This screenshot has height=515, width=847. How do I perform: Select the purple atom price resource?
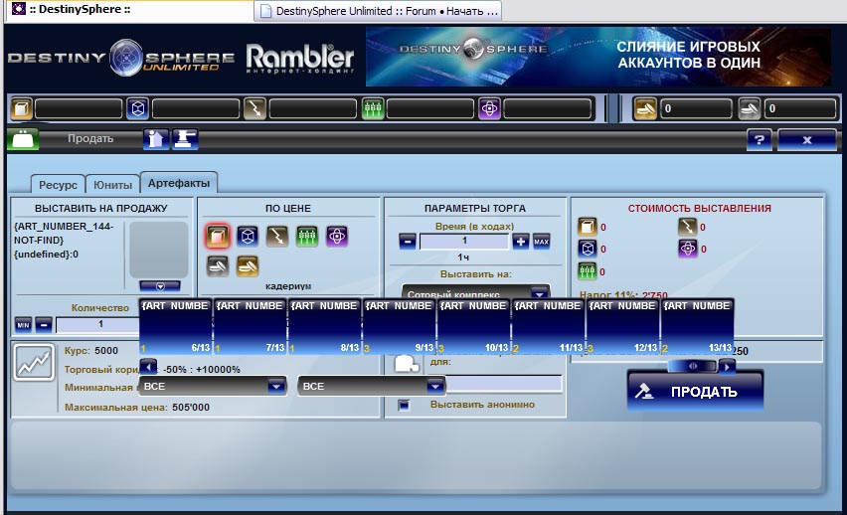click(x=337, y=237)
